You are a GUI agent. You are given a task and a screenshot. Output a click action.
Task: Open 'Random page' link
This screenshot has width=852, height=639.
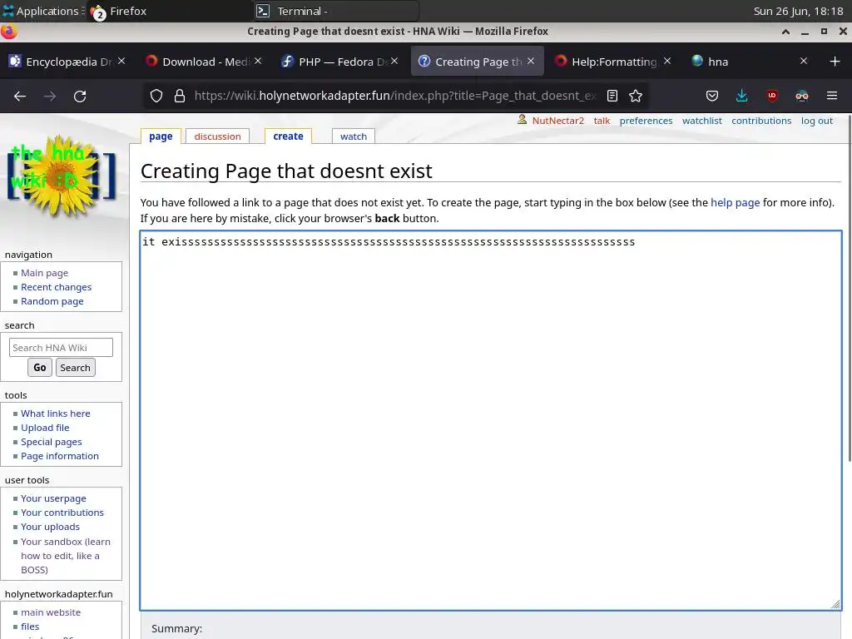(x=52, y=301)
